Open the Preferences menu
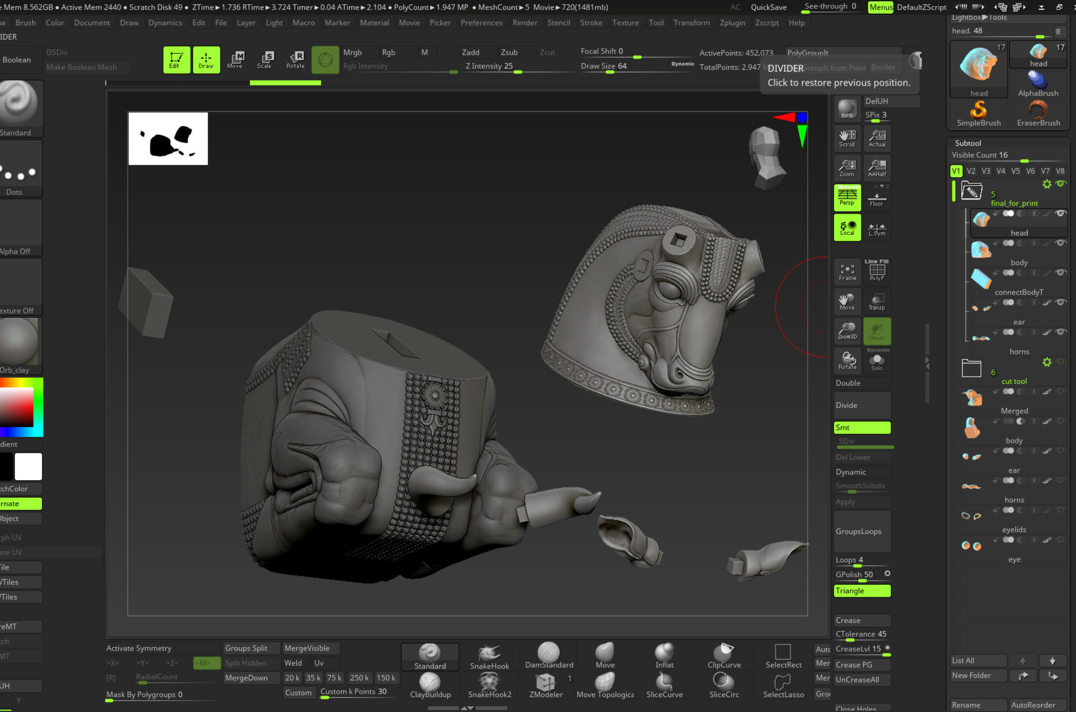The image size is (1076, 712). [481, 23]
